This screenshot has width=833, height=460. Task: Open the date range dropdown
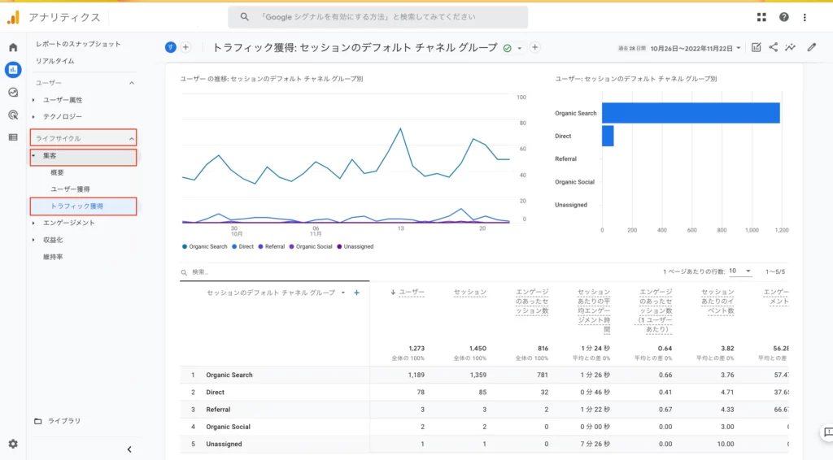point(695,48)
